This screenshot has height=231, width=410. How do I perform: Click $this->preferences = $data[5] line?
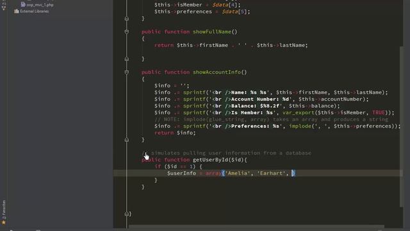point(202,12)
